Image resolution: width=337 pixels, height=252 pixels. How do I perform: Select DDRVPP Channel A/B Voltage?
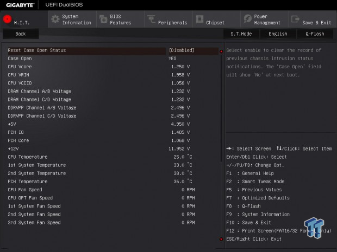point(42,107)
